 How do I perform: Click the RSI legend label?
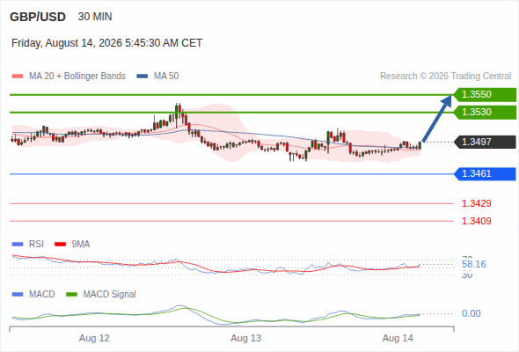coord(36,244)
